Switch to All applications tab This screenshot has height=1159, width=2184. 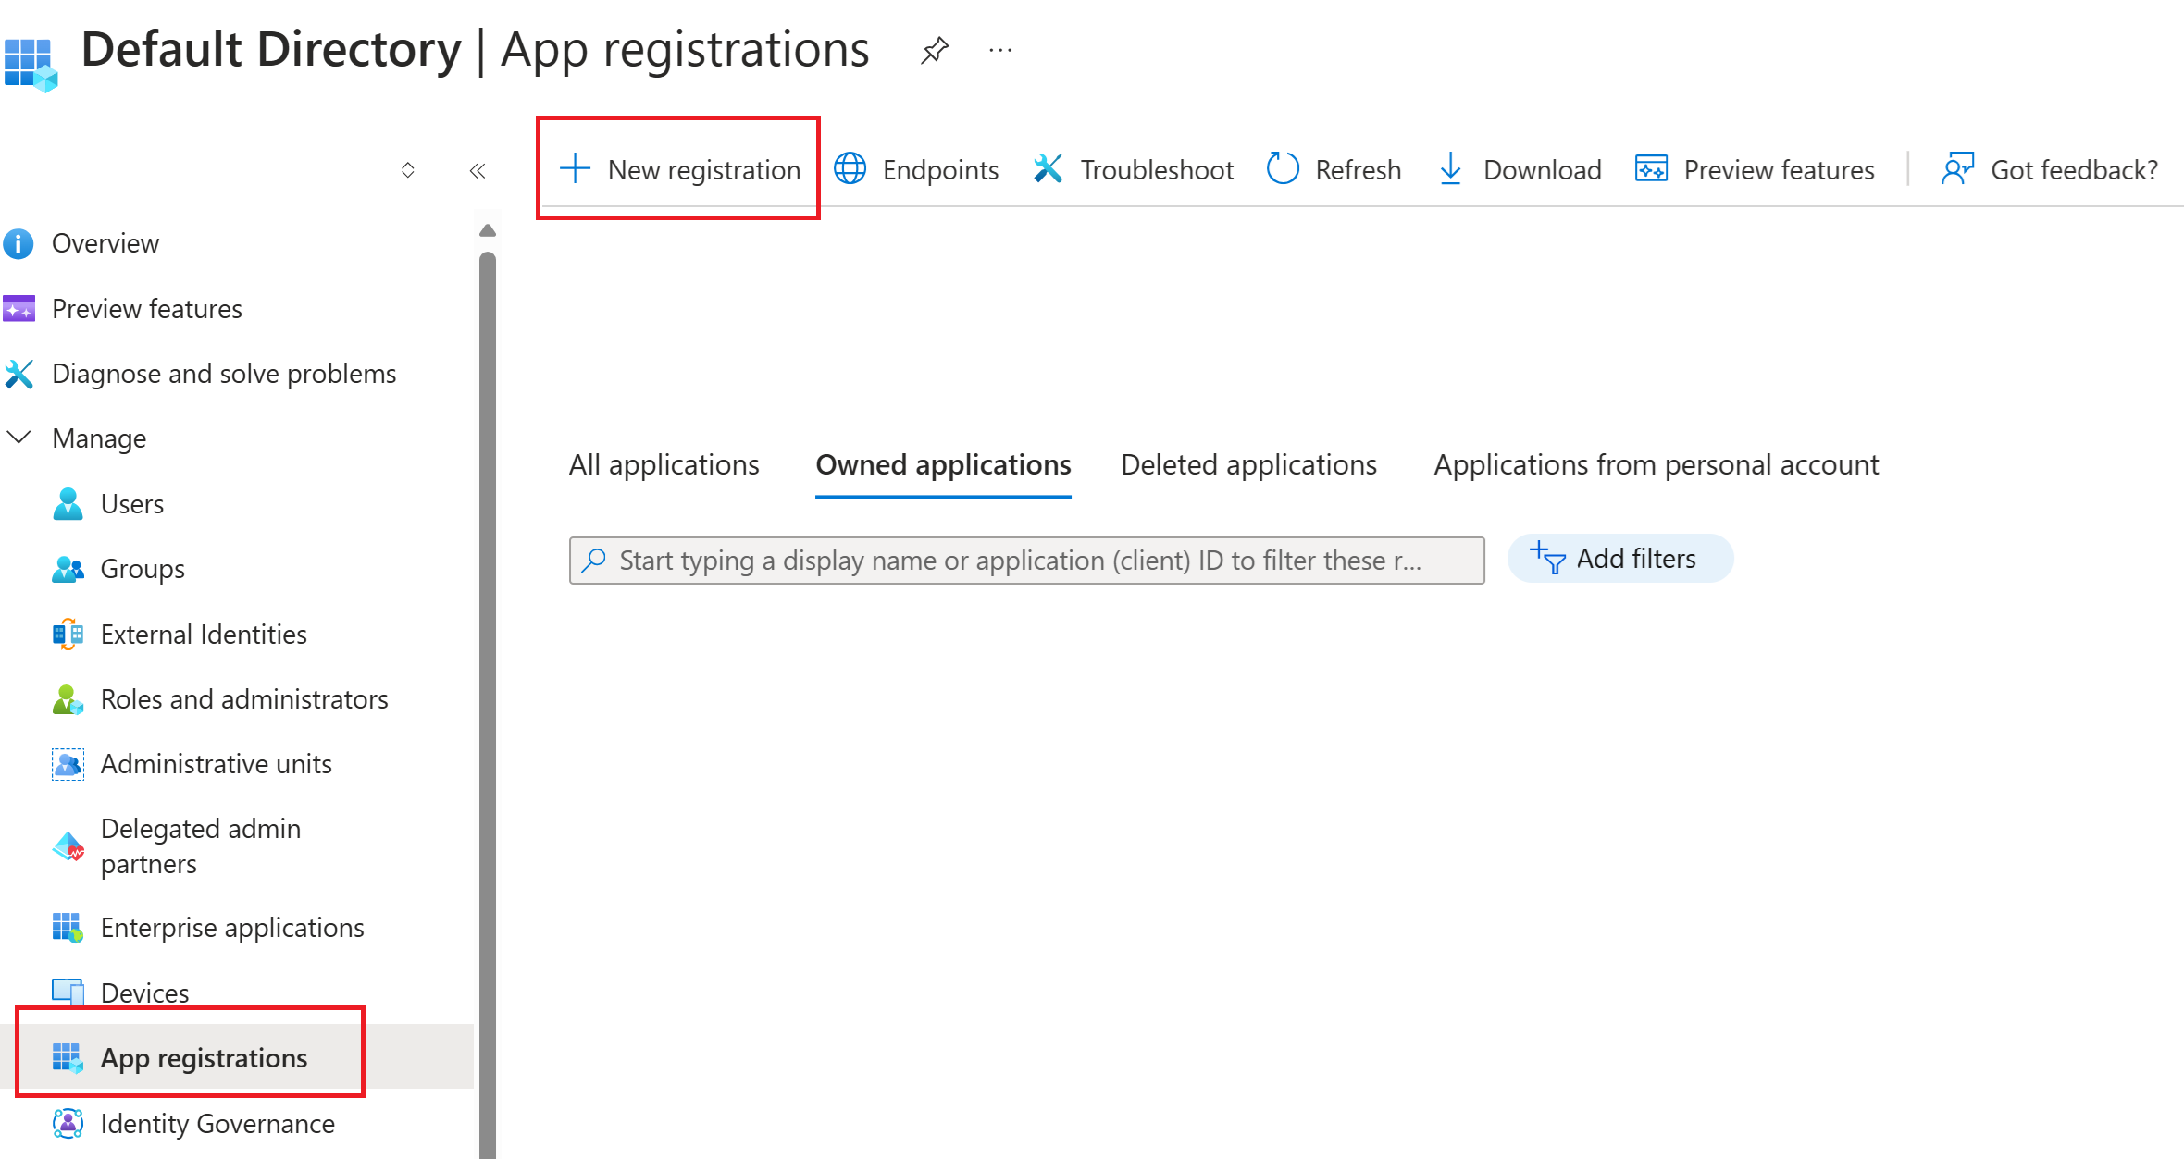[664, 464]
